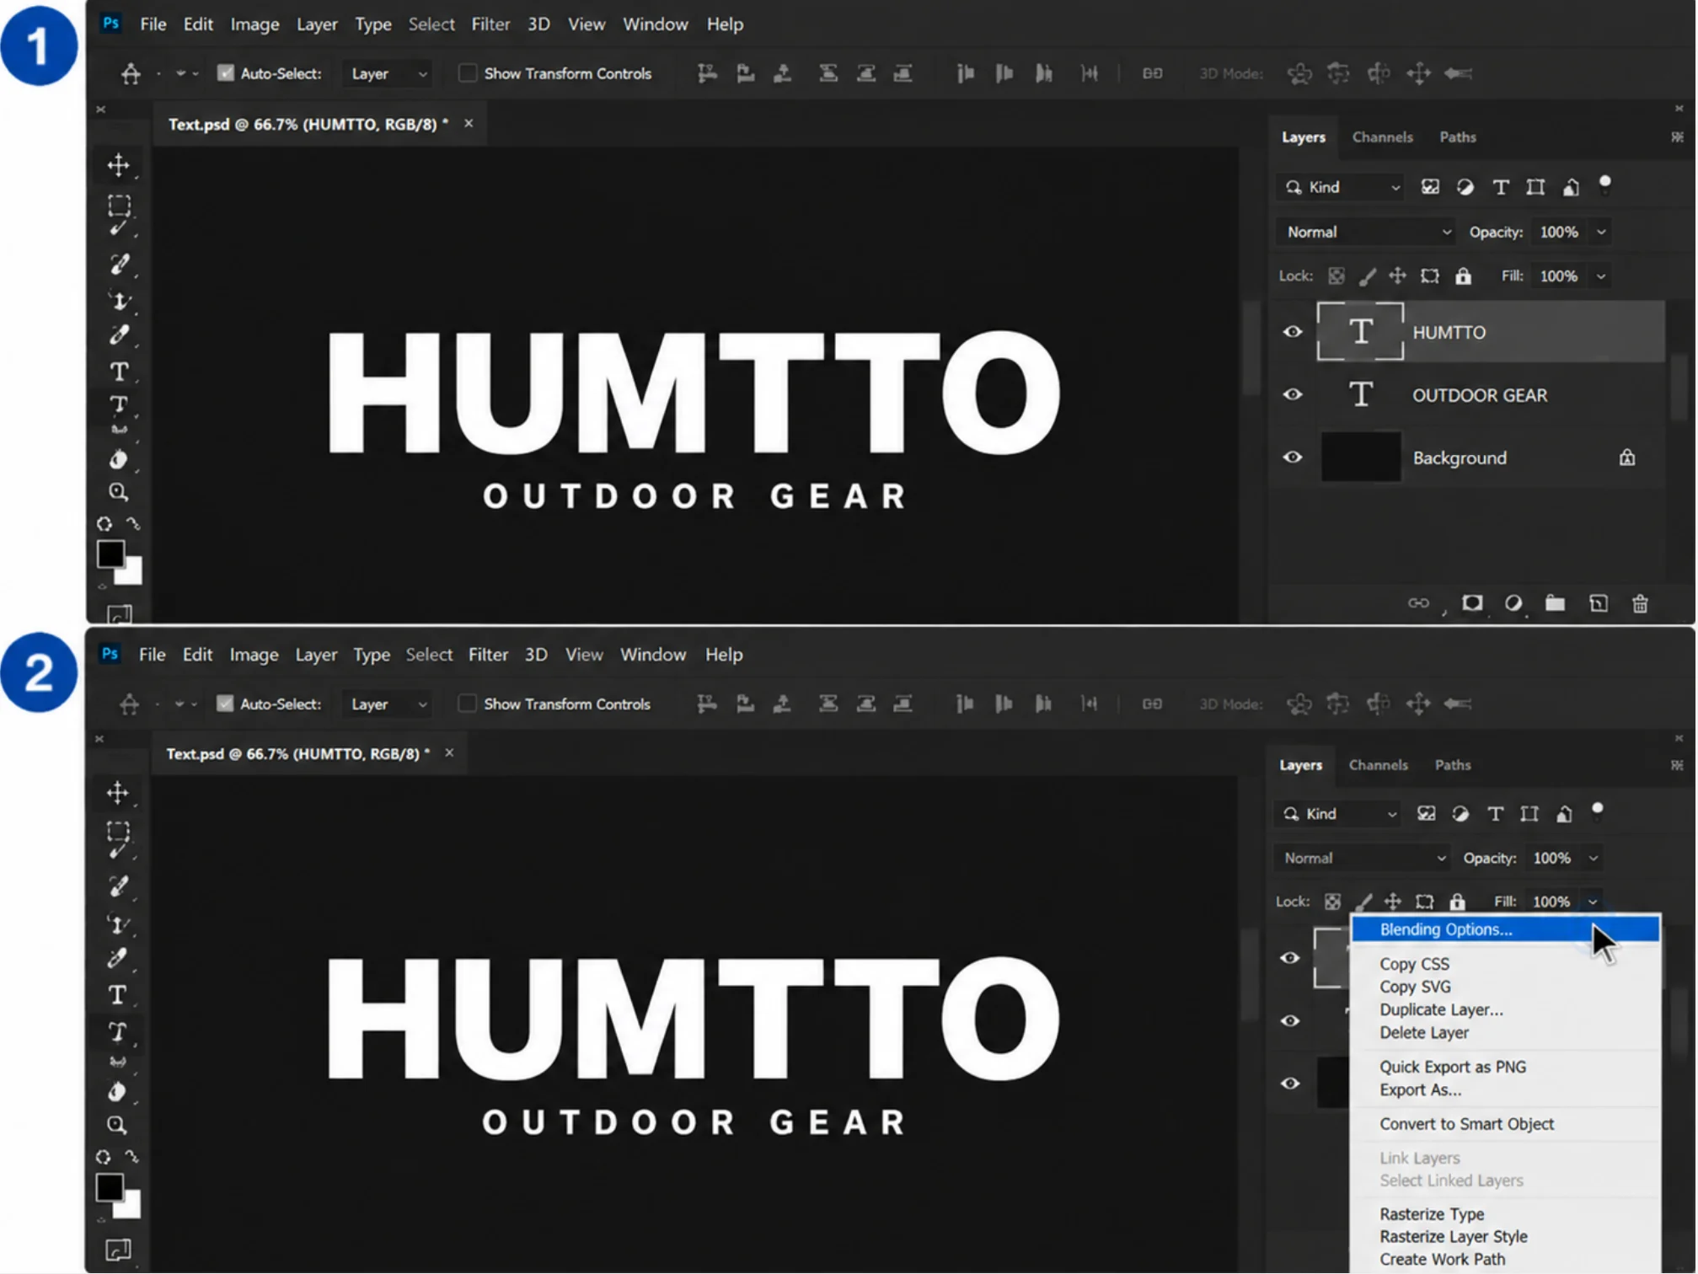The width and height of the screenshot is (1698, 1274).
Task: Select Create Work Path in context menu
Action: (1442, 1259)
